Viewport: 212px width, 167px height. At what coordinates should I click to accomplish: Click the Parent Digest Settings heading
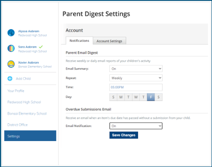pyautogui.click(x=96, y=14)
